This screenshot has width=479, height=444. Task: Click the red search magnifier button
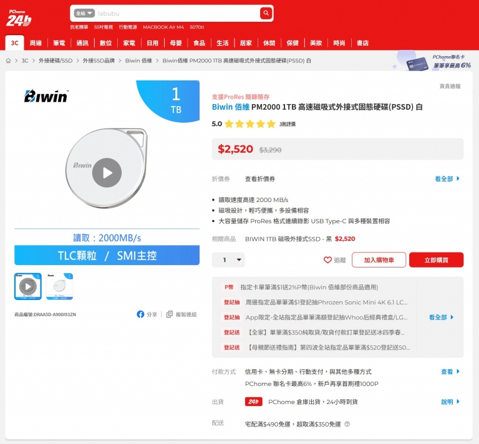(266, 13)
